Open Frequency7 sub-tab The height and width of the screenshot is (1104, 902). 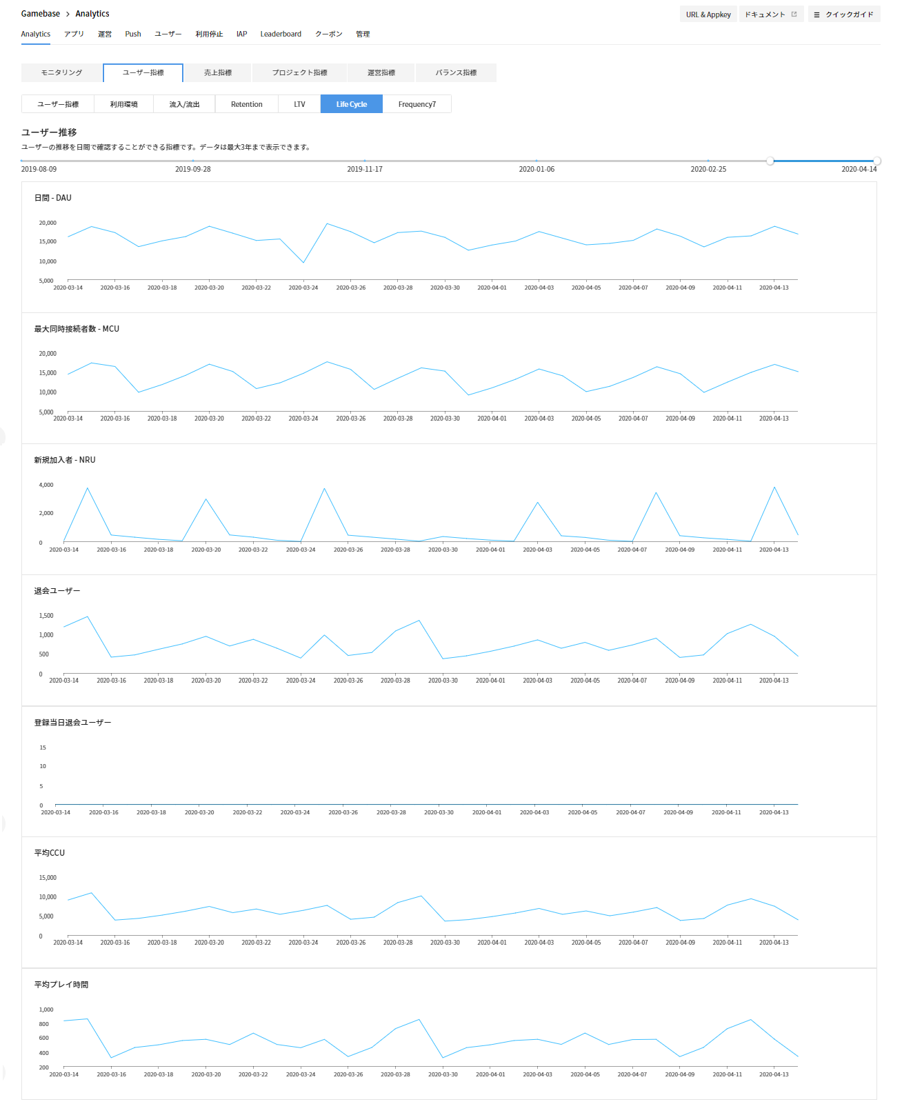tap(417, 104)
